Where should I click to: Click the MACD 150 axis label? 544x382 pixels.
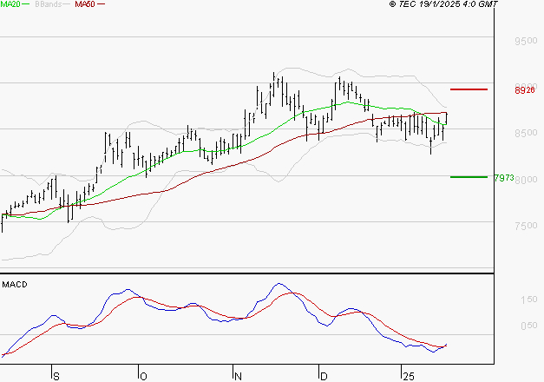[529, 300]
